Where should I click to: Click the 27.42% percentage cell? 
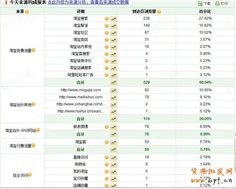click(x=205, y=19)
